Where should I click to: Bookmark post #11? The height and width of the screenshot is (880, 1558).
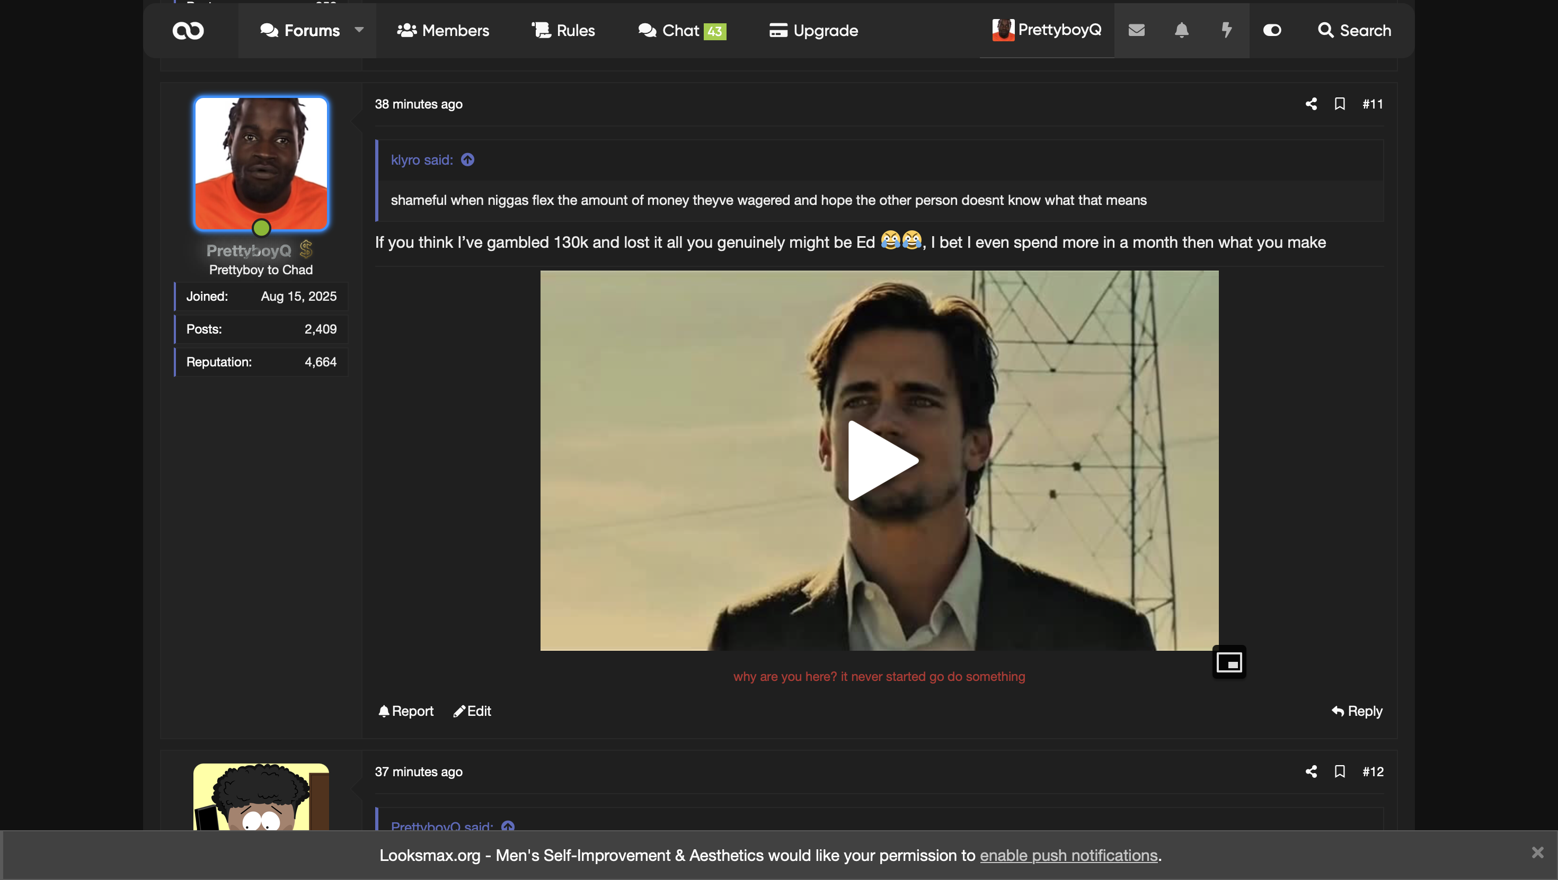point(1340,104)
